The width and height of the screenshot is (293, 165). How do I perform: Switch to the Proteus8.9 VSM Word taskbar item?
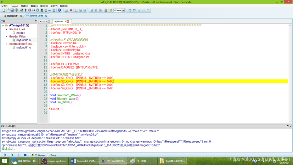(83, 161)
